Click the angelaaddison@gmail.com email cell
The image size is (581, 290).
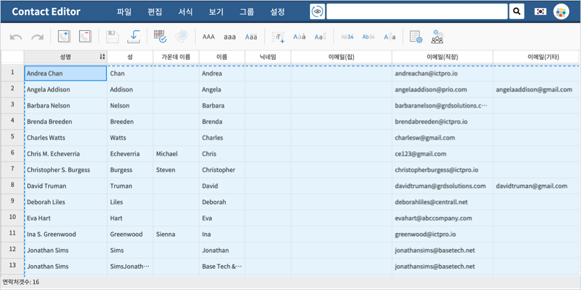click(537, 89)
